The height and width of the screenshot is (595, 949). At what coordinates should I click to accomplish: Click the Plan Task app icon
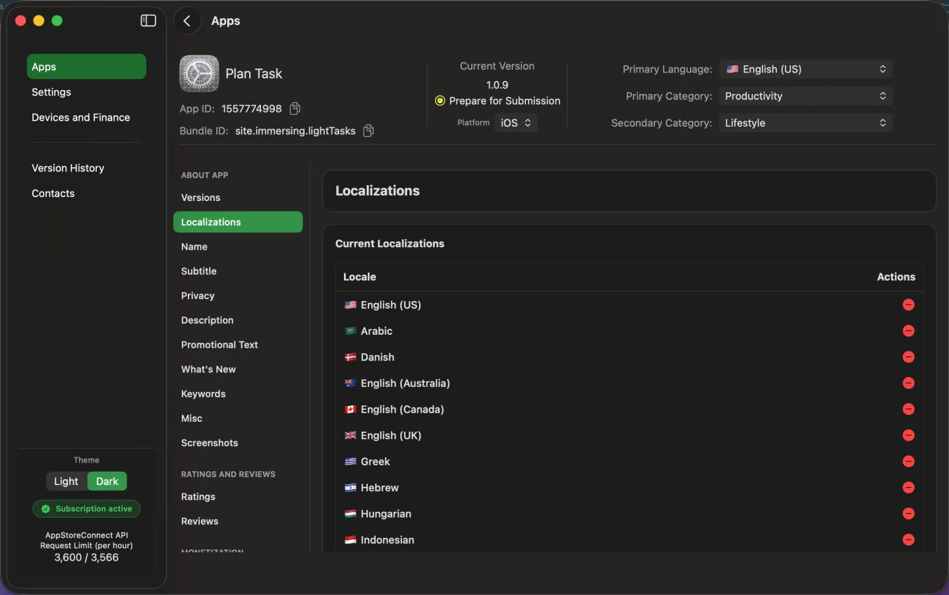199,74
